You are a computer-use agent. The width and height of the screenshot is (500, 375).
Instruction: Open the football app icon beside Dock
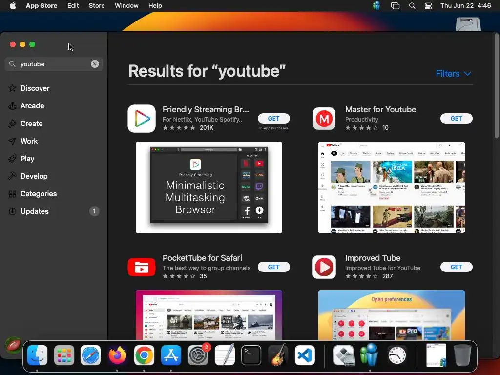(x=13, y=345)
